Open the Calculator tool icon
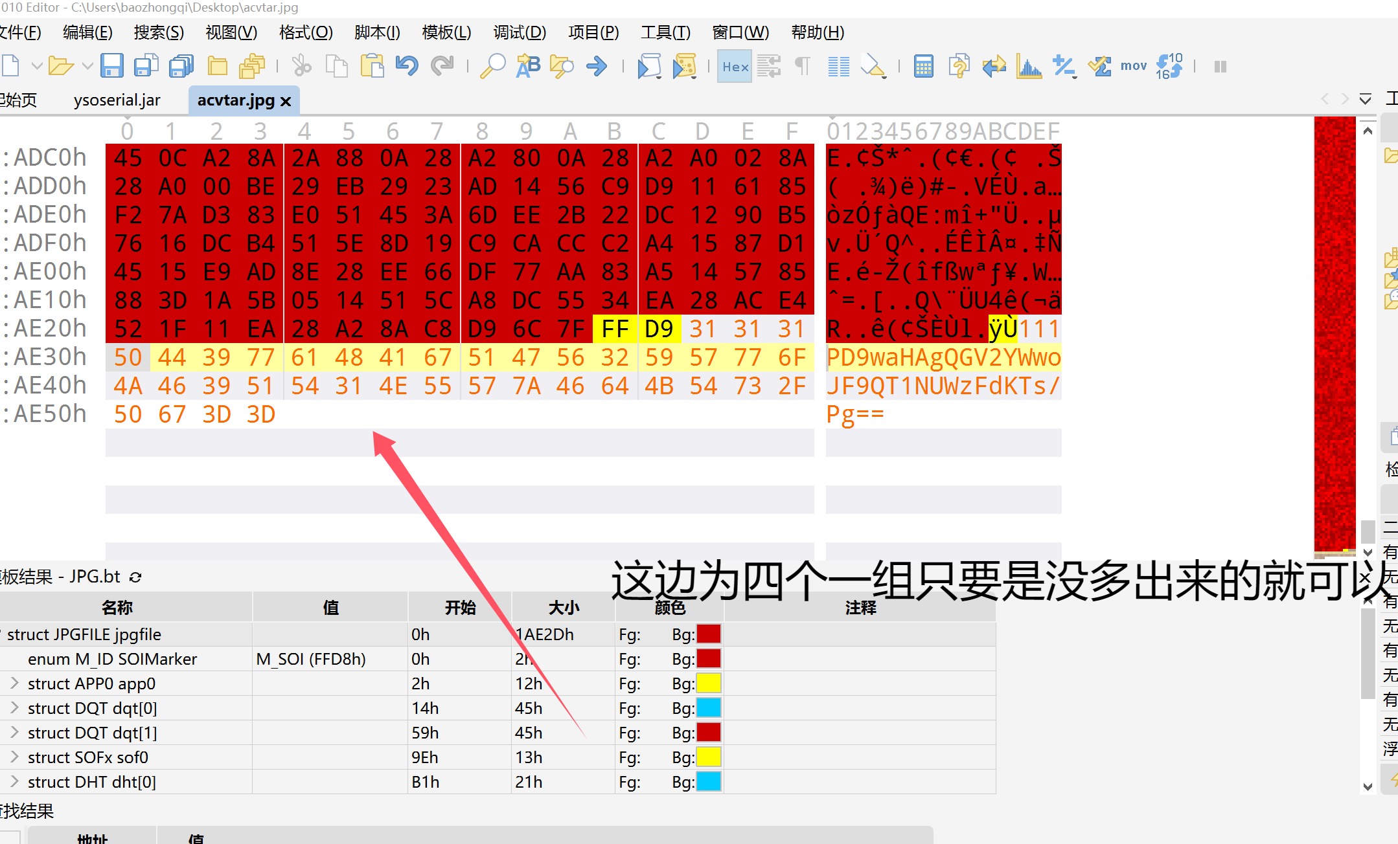 coord(923,66)
